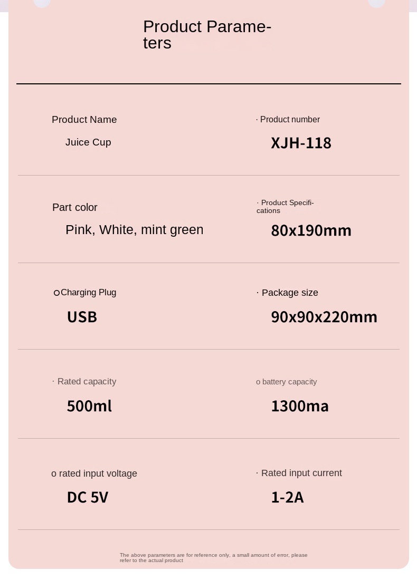Click the "battery capacity" label
The width and height of the screenshot is (417, 580).
tap(289, 382)
